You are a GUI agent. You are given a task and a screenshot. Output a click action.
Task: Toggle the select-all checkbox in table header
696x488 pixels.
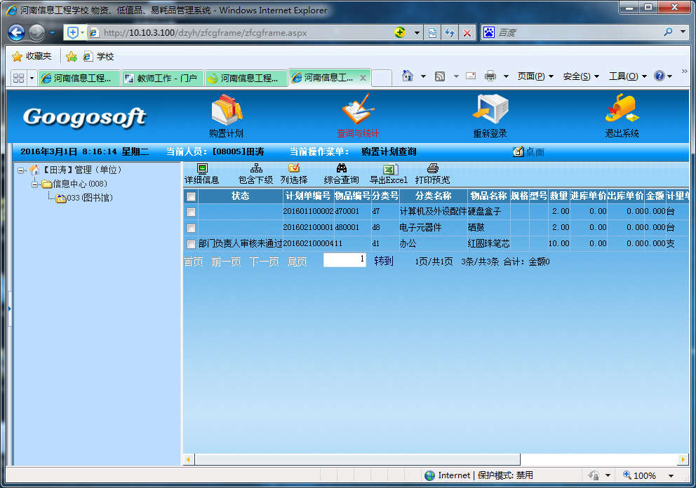tap(192, 197)
